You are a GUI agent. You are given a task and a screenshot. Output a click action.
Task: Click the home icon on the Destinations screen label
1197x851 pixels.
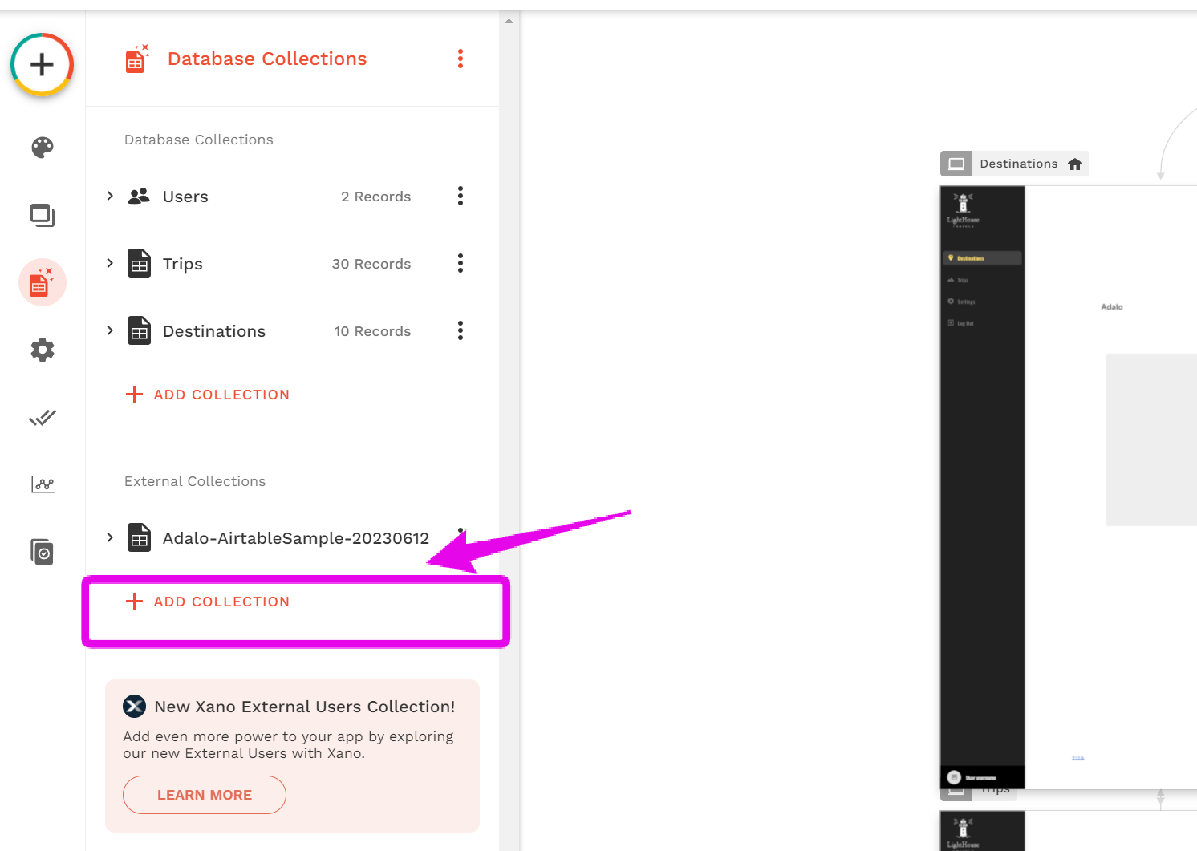tap(1075, 163)
